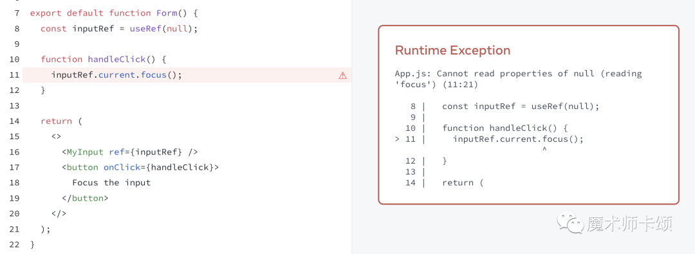Click 'const inputRef = useRef(null);' in editor
This screenshot has height=254, width=695.
119,29
